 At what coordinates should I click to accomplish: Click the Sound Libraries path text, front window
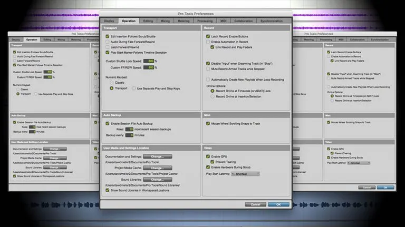click(x=142, y=185)
